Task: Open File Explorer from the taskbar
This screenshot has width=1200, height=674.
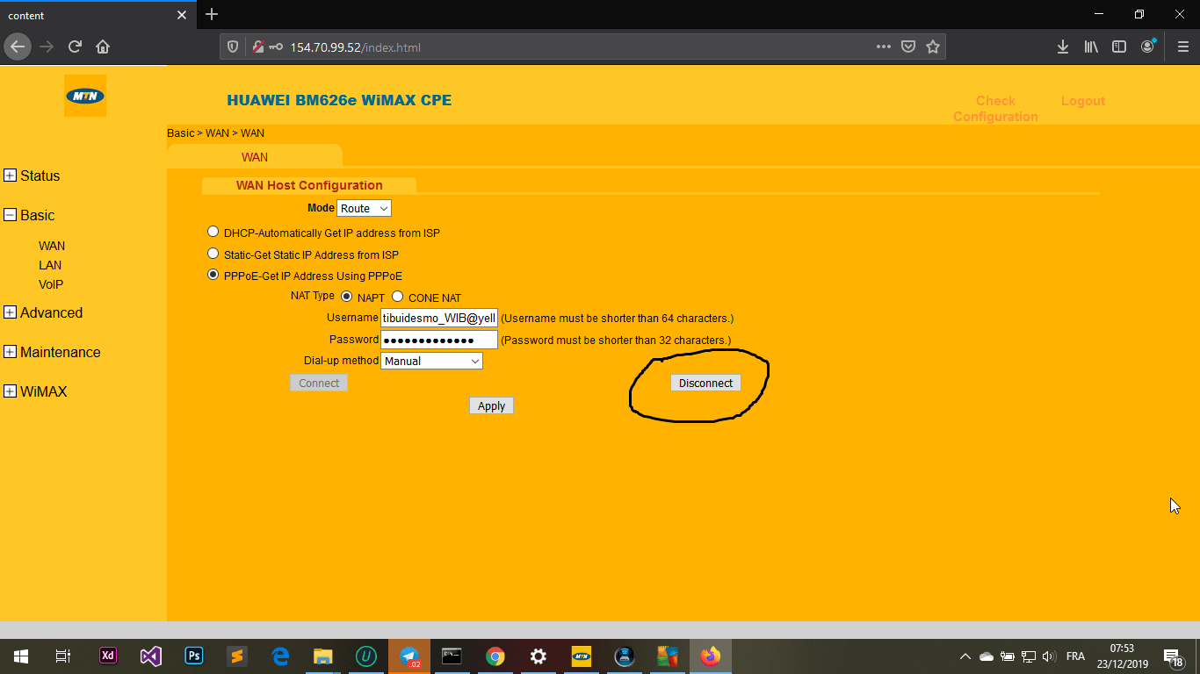Action: 323,656
